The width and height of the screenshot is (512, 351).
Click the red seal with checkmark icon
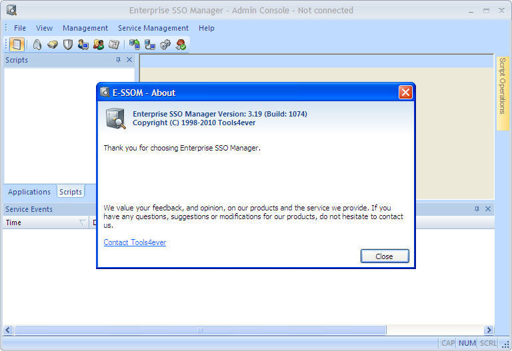pyautogui.click(x=181, y=45)
